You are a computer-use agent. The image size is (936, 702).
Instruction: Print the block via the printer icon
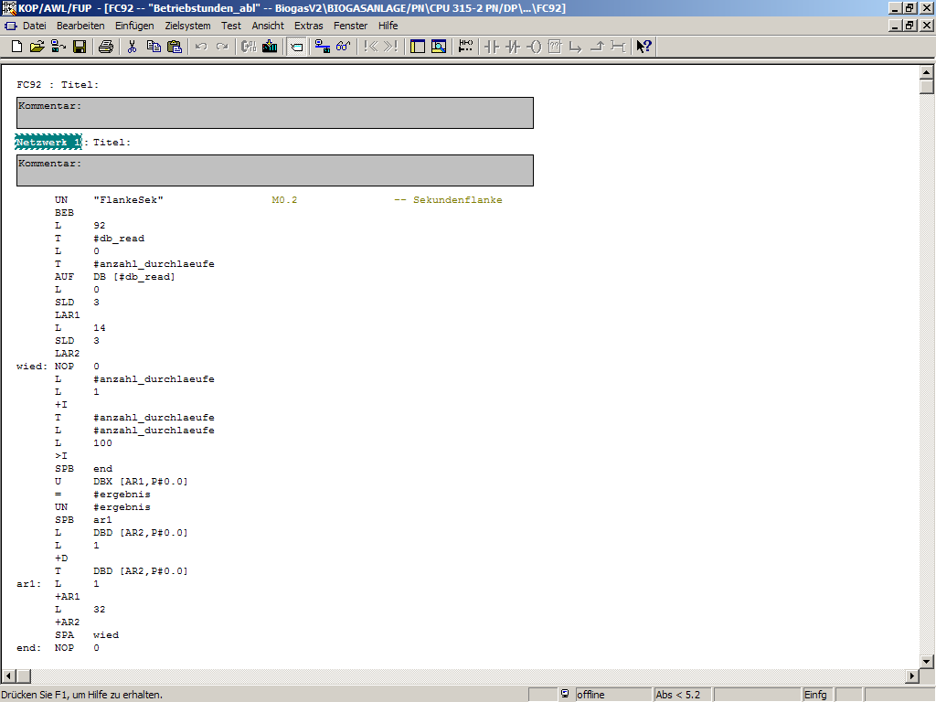106,47
